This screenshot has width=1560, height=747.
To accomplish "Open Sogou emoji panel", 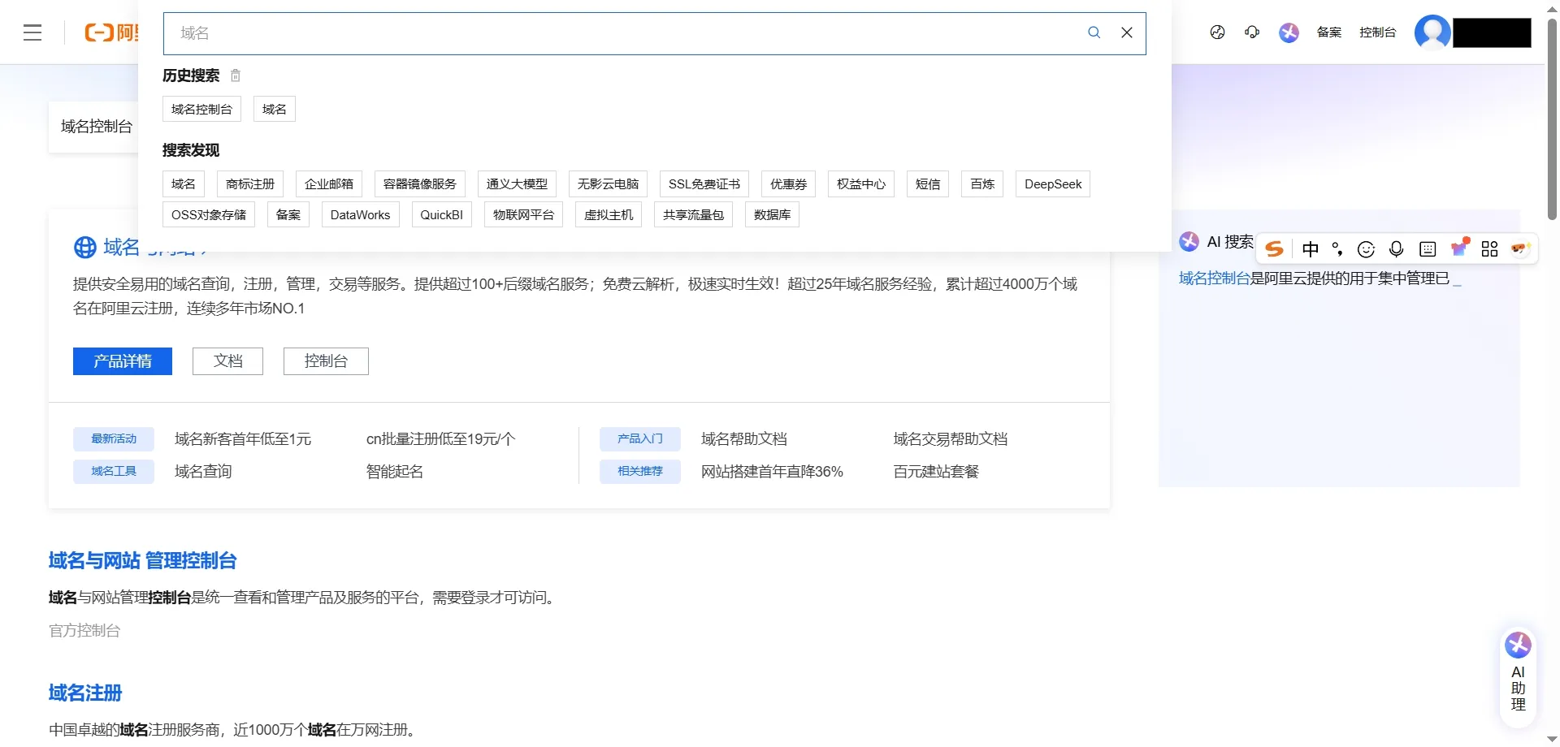I will point(1366,249).
